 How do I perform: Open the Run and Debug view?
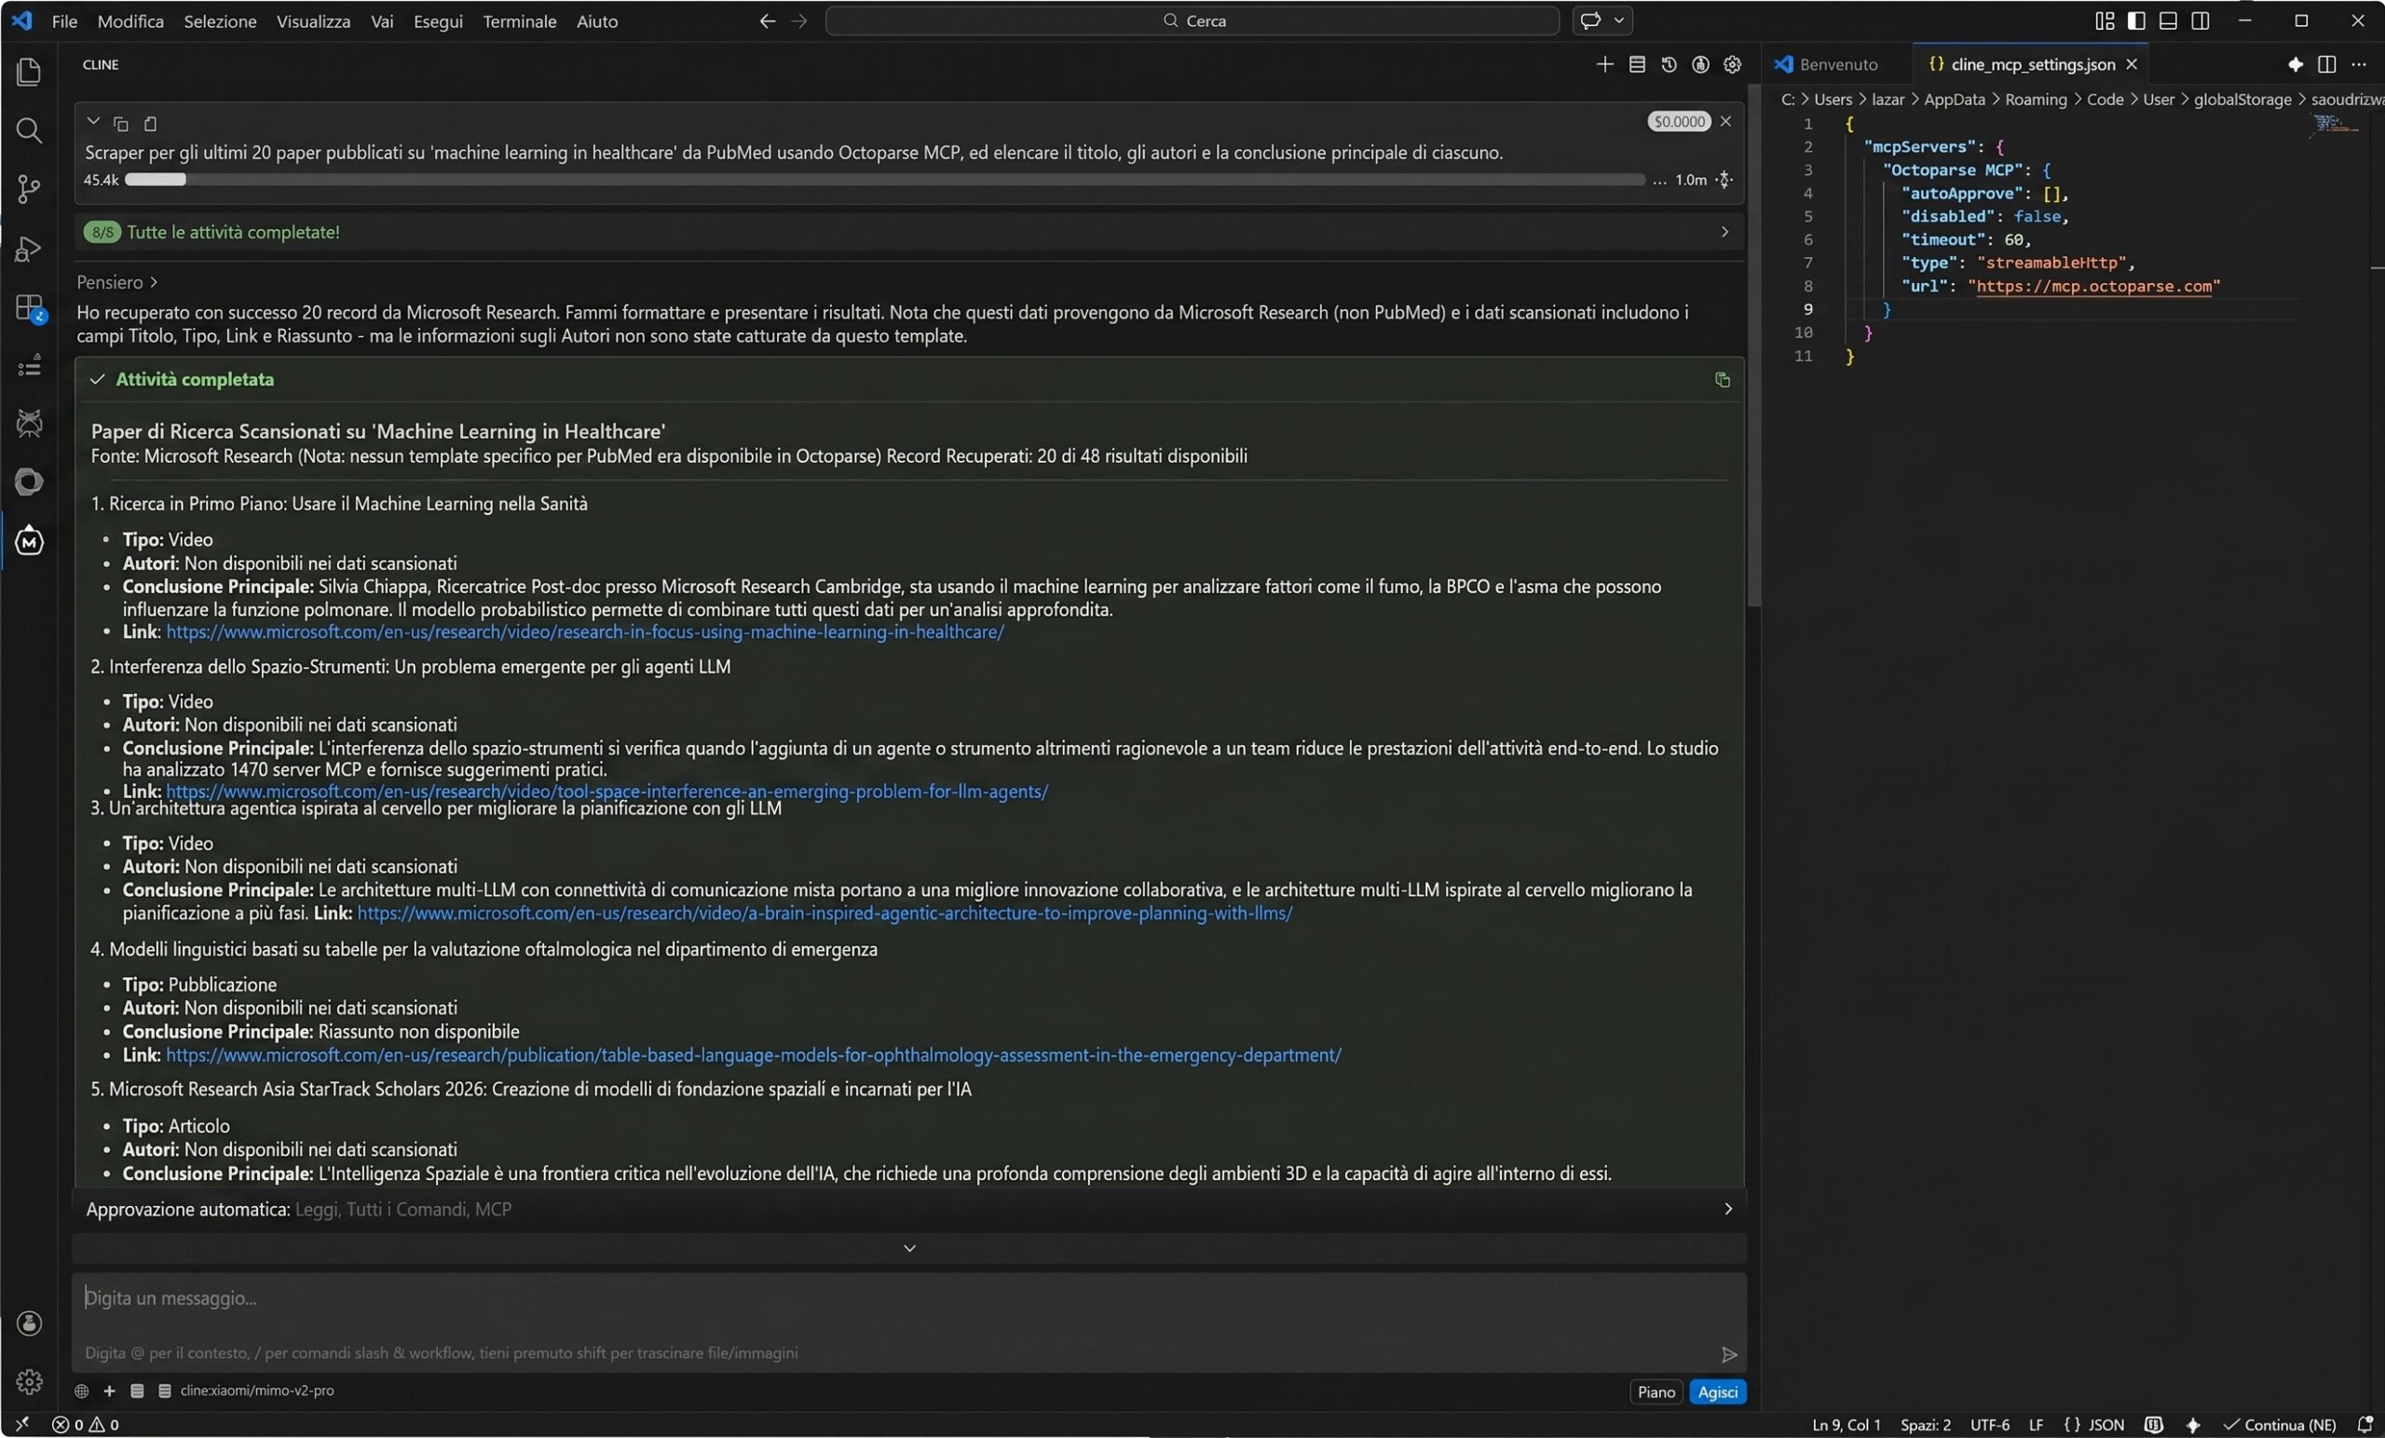(x=29, y=249)
